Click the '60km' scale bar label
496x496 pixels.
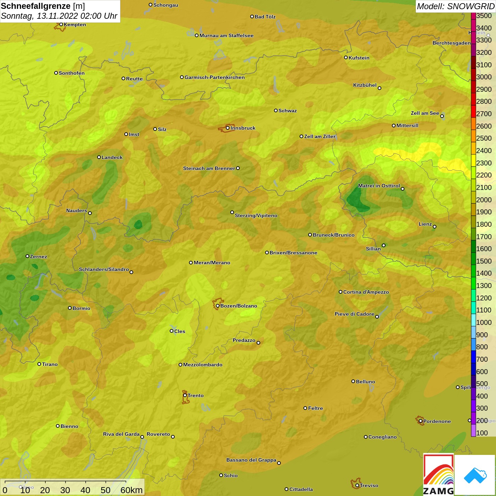131,490
